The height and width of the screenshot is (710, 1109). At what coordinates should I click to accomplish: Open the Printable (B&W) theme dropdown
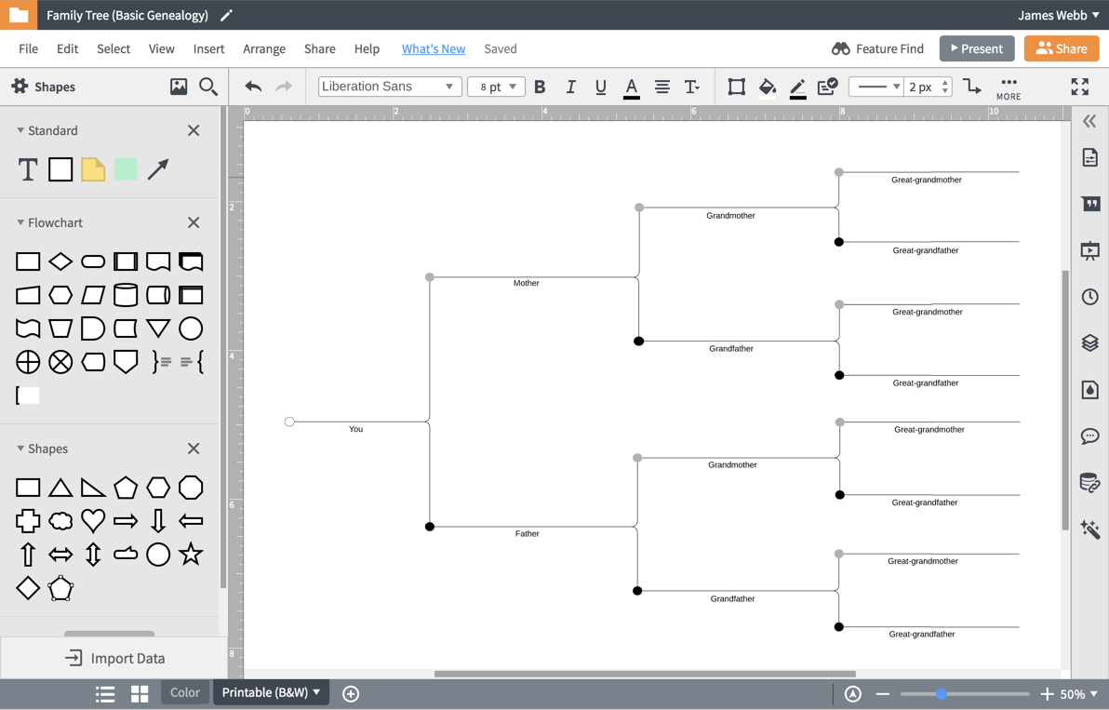click(x=270, y=692)
